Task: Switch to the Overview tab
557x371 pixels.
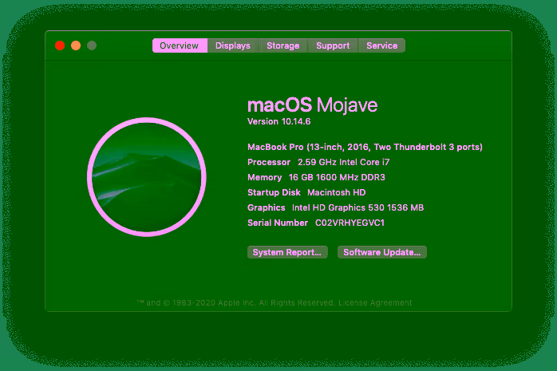Action: coord(180,45)
